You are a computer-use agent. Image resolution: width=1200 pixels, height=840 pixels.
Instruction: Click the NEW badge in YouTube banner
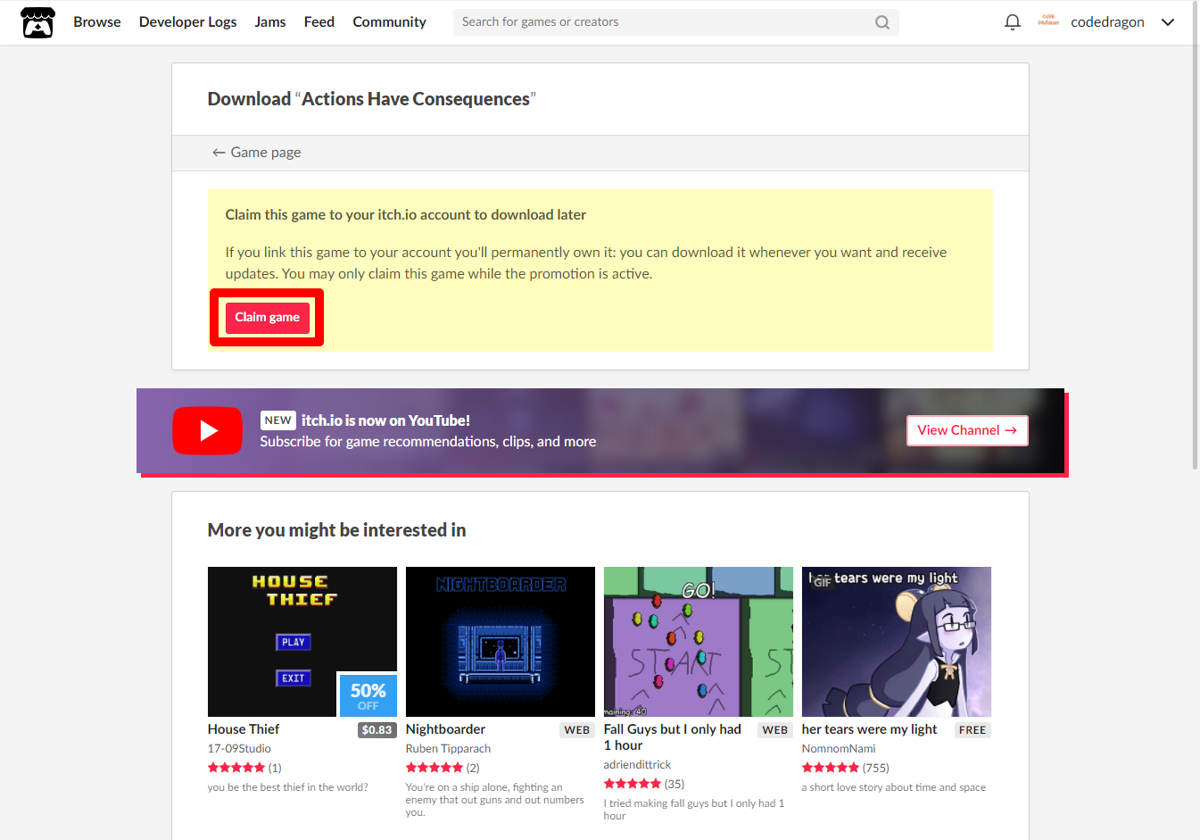tap(278, 420)
